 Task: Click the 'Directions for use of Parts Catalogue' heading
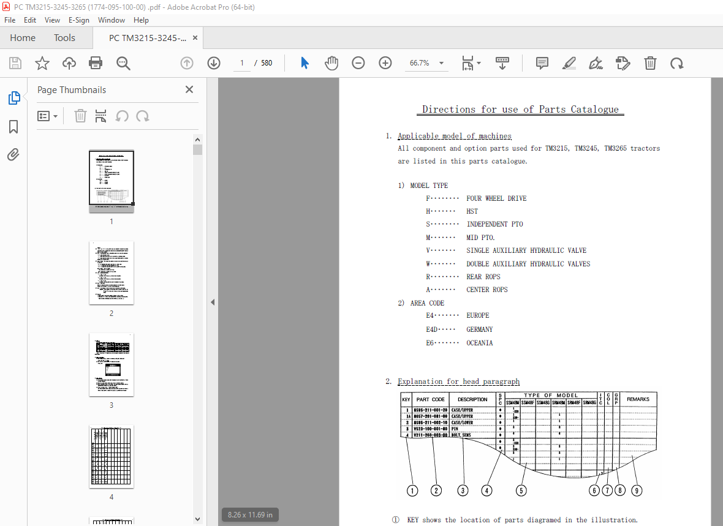520,109
